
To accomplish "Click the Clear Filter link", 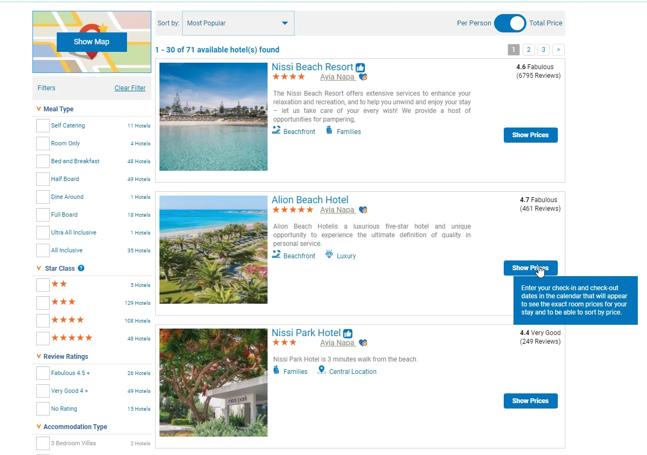I will tap(130, 88).
